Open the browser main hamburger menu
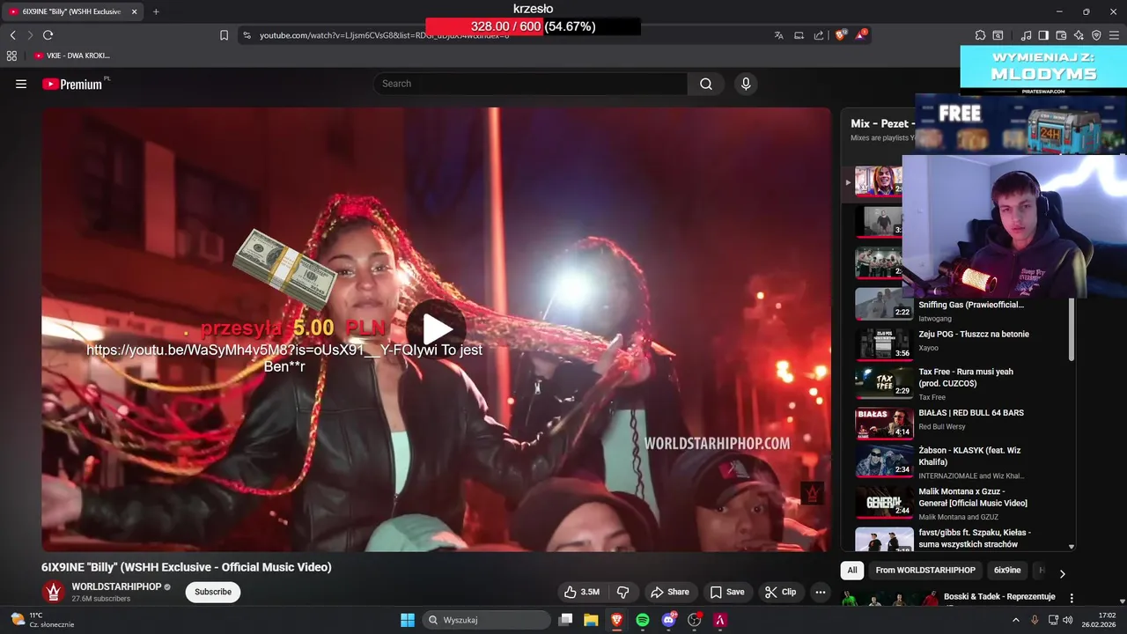 click(x=1114, y=35)
